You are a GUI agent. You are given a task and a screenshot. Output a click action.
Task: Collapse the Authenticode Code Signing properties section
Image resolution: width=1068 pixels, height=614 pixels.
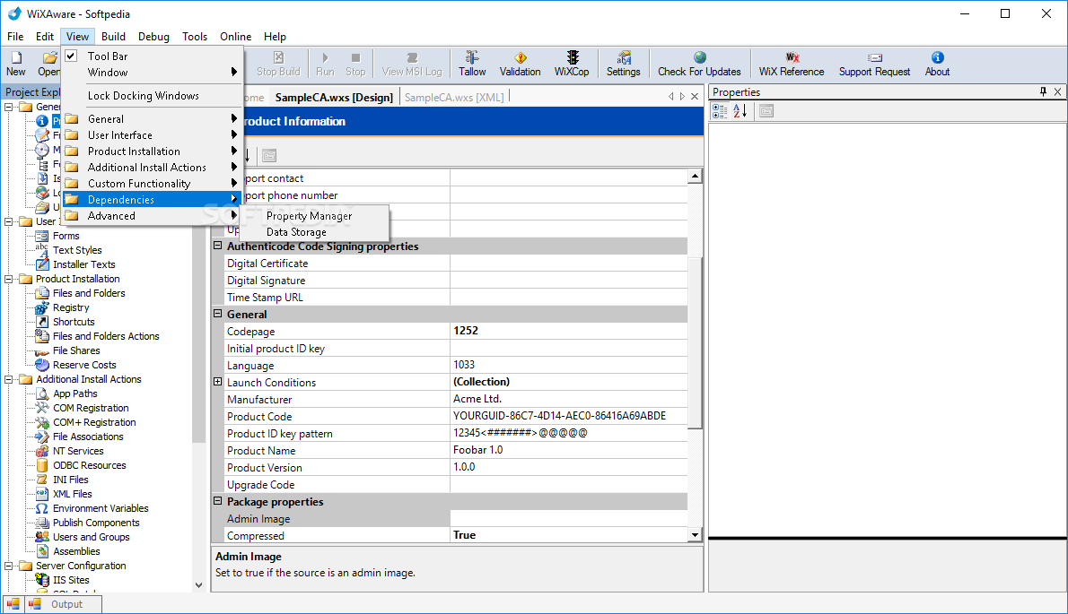coord(217,246)
